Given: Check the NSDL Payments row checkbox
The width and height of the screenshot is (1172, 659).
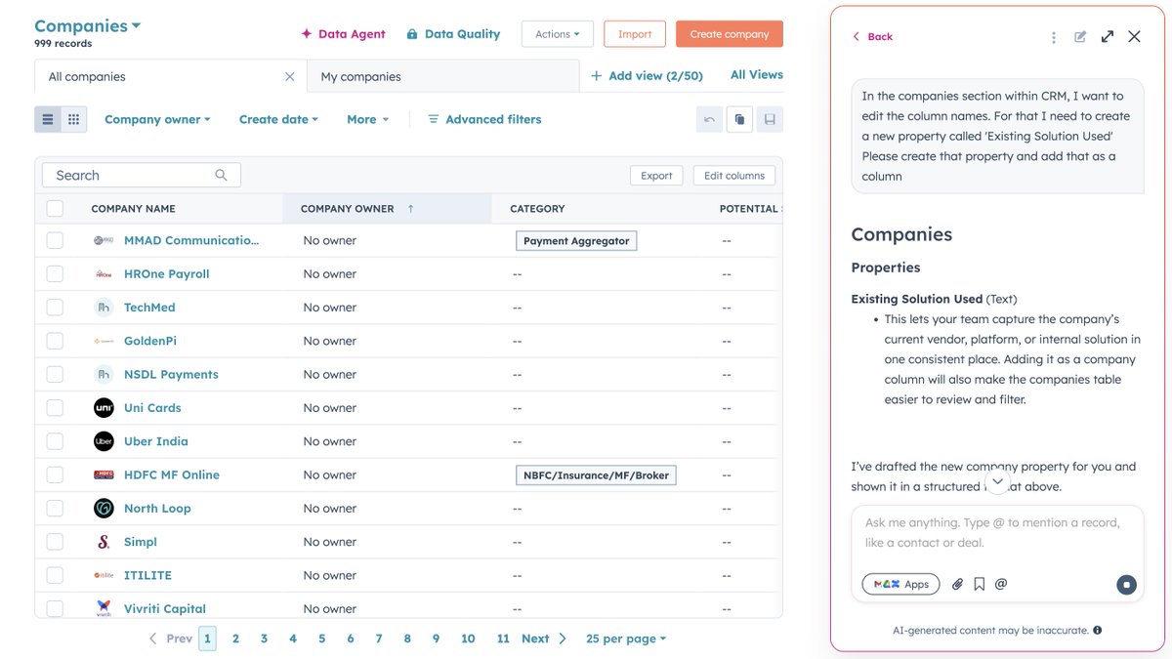Looking at the screenshot, I should [55, 374].
